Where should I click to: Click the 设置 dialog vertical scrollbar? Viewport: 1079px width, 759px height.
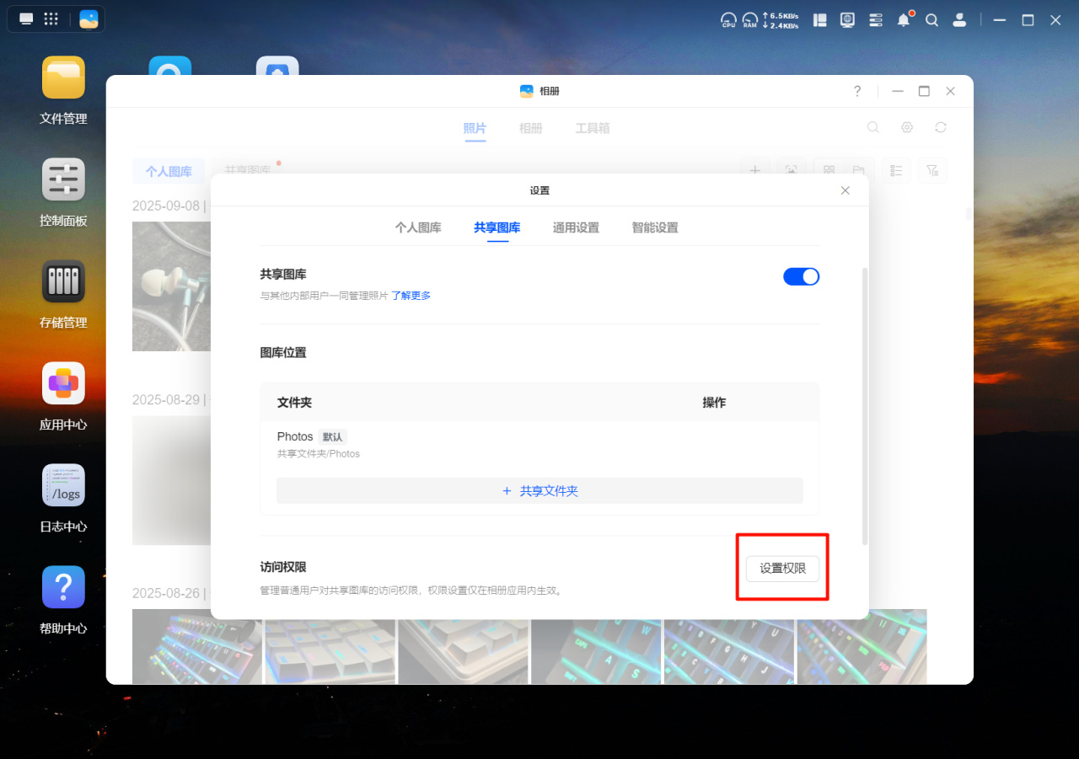click(x=863, y=406)
